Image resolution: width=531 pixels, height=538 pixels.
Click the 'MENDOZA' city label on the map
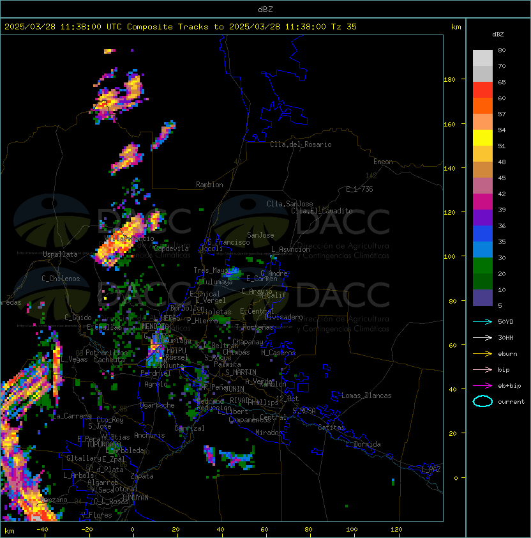[155, 326]
